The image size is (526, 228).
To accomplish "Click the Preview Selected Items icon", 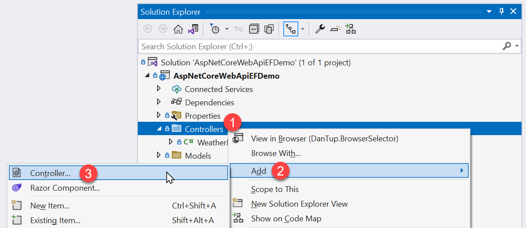I will (335, 29).
